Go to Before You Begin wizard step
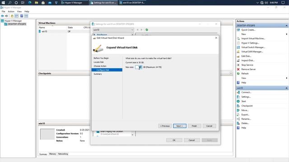Viewport: 289px width, 162px height. (101, 58)
